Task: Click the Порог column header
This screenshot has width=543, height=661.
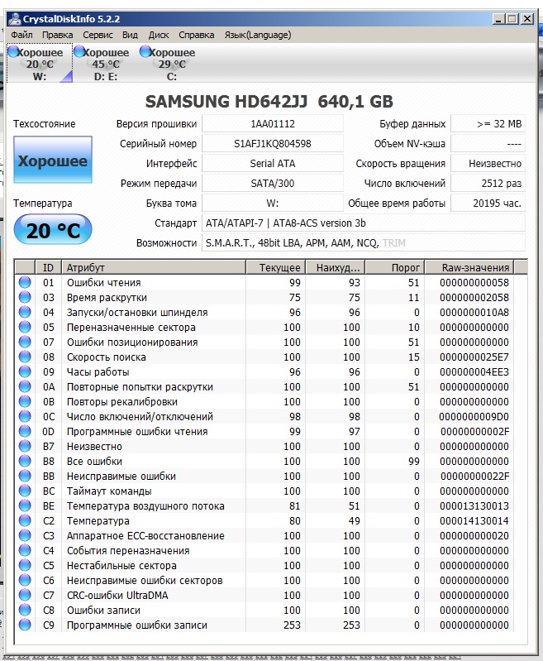Action: [395, 268]
